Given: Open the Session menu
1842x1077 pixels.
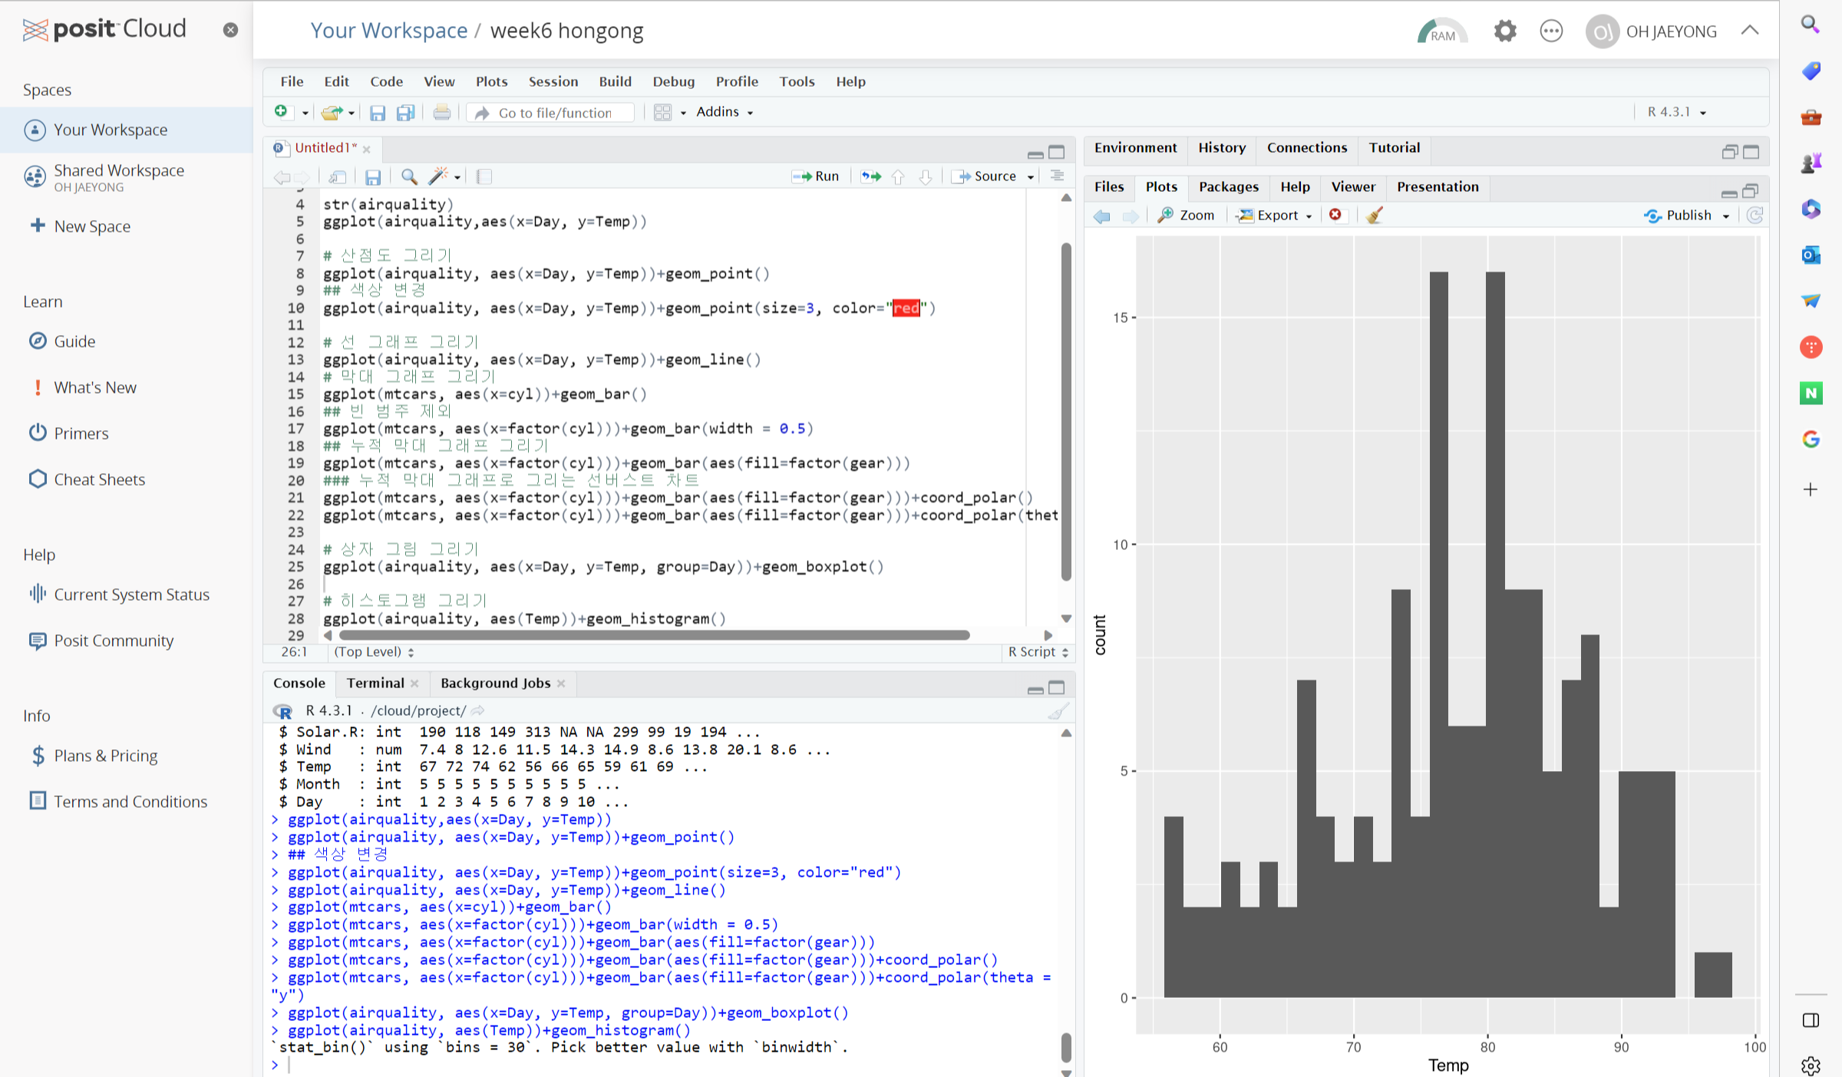Looking at the screenshot, I should click(553, 81).
